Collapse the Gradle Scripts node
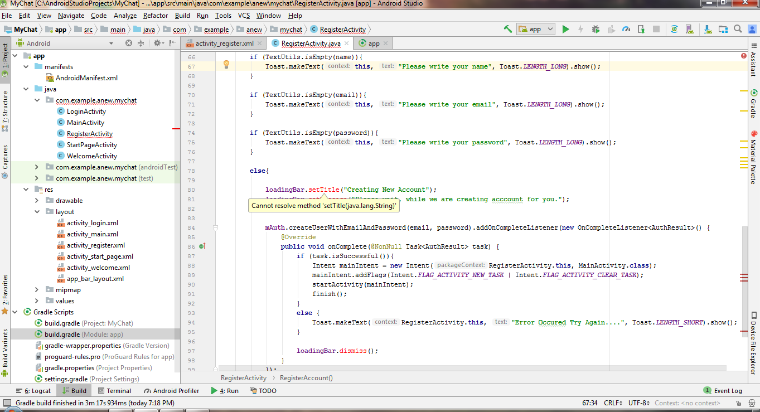Viewport: 760px width, 412px height. [x=14, y=312]
